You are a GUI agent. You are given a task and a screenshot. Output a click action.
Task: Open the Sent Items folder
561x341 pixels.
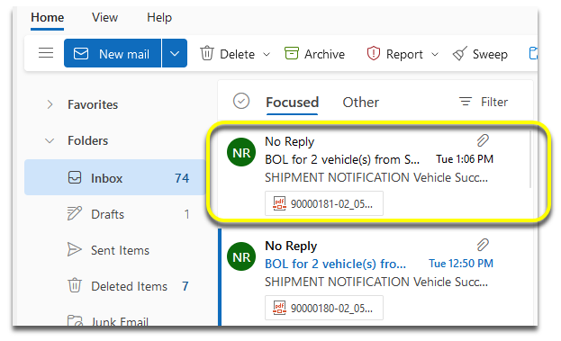(x=114, y=250)
